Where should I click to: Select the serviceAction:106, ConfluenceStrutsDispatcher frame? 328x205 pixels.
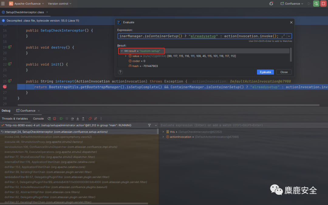(x=78, y=147)
